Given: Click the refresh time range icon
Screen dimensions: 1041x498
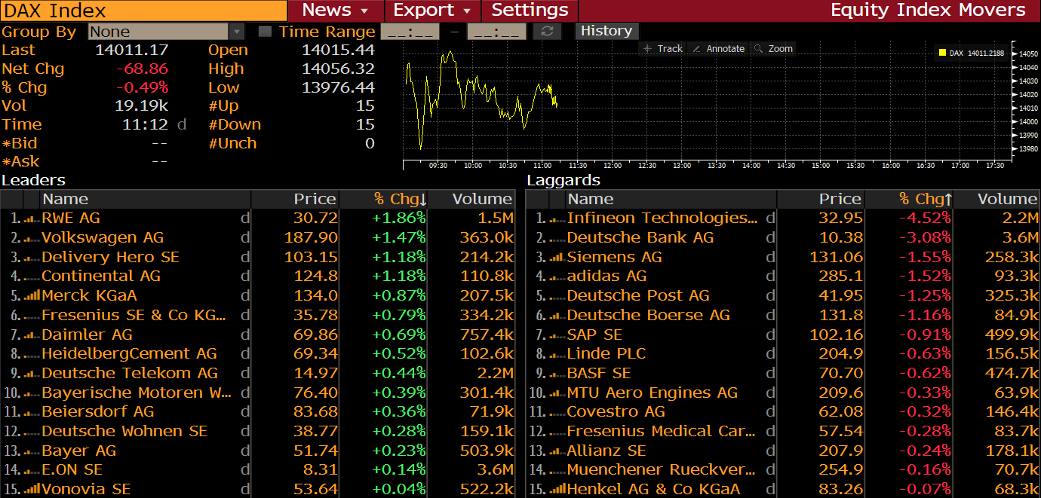Looking at the screenshot, I should click(x=547, y=32).
